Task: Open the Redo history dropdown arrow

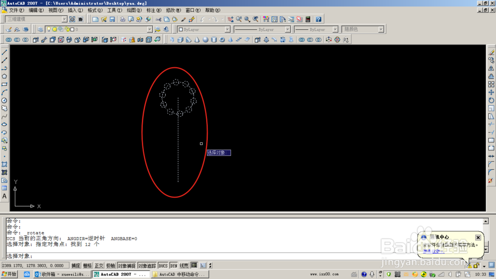Action: coord(222,19)
